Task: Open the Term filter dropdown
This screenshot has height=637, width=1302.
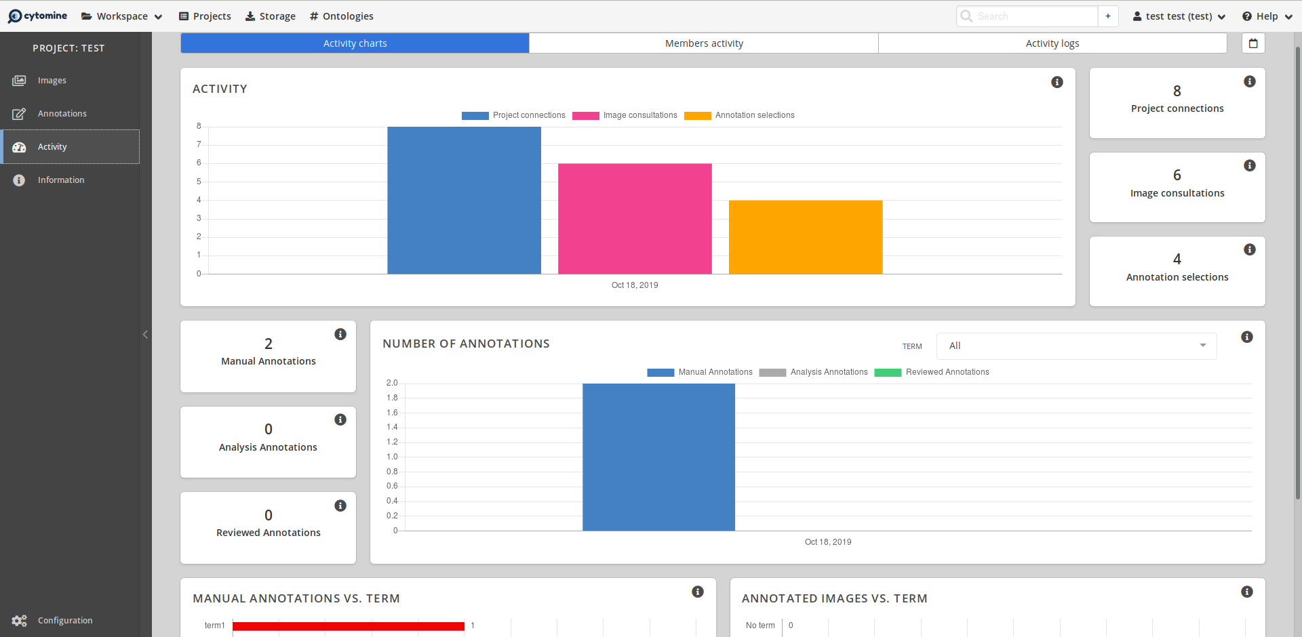Action: (1076, 346)
